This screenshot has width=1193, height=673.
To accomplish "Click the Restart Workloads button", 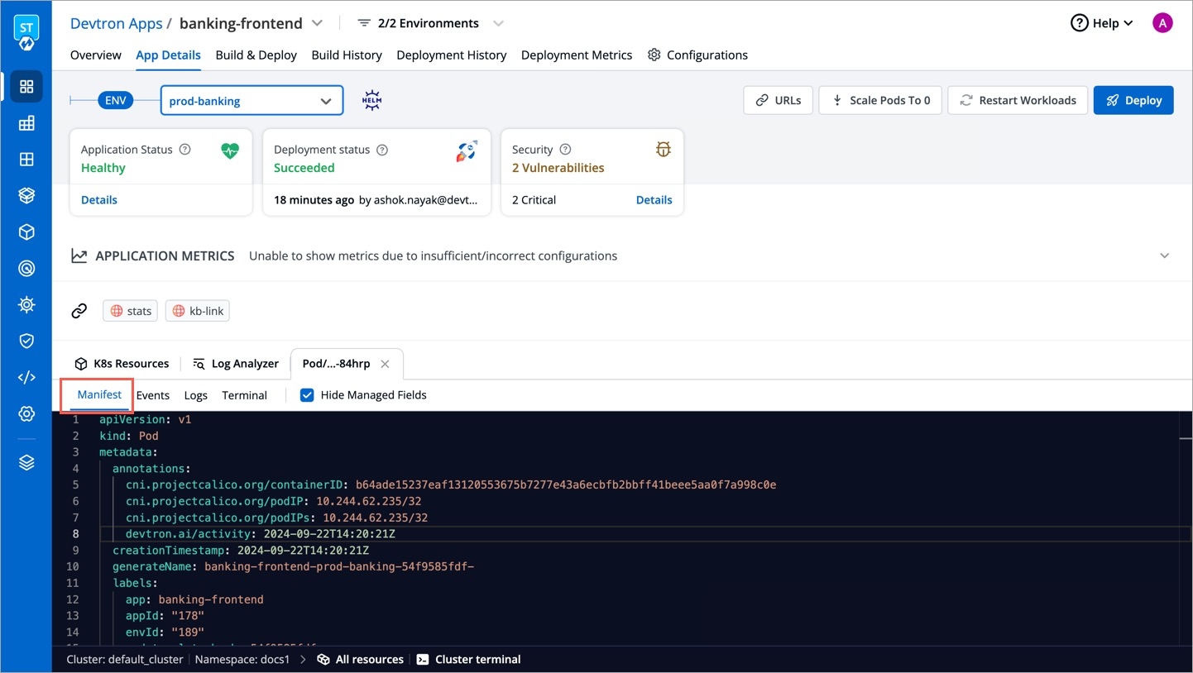I will click(1018, 100).
